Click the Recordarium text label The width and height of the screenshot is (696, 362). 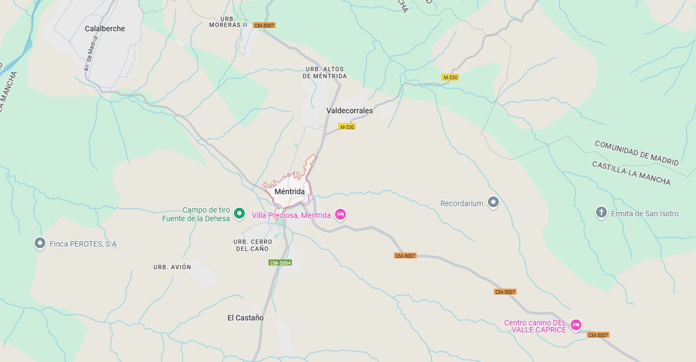coord(462,203)
